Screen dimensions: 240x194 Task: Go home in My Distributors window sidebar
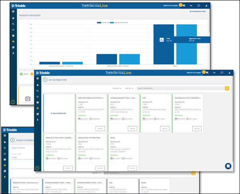[x=38, y=85]
